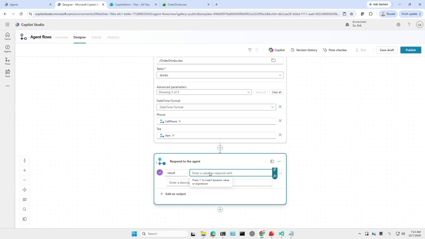Image resolution: width=425 pixels, height=239 pixels.
Task: Click the Save draft button
Action: pos(387,50)
